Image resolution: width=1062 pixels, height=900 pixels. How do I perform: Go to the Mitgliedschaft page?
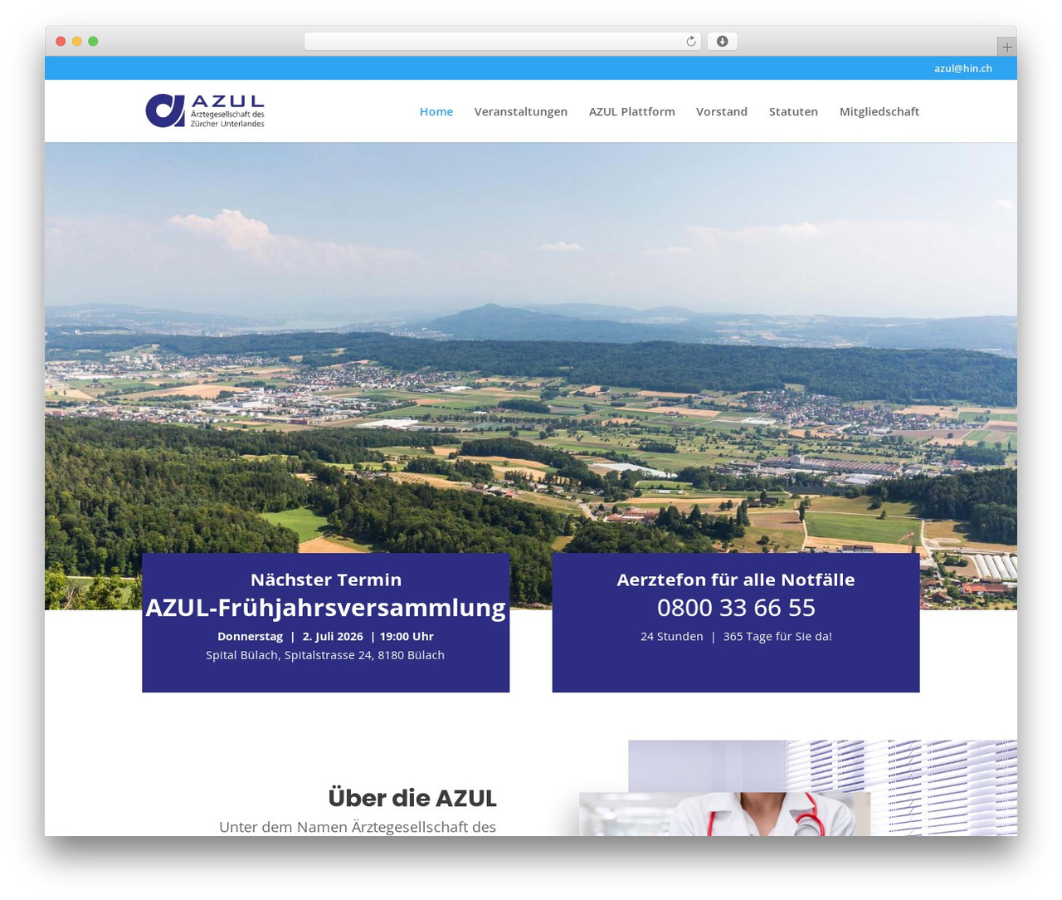tap(879, 111)
